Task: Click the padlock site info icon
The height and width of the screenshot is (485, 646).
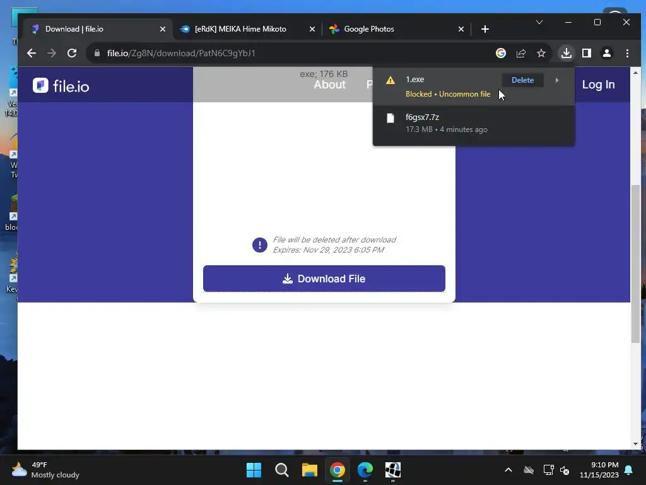Action: tap(97, 53)
